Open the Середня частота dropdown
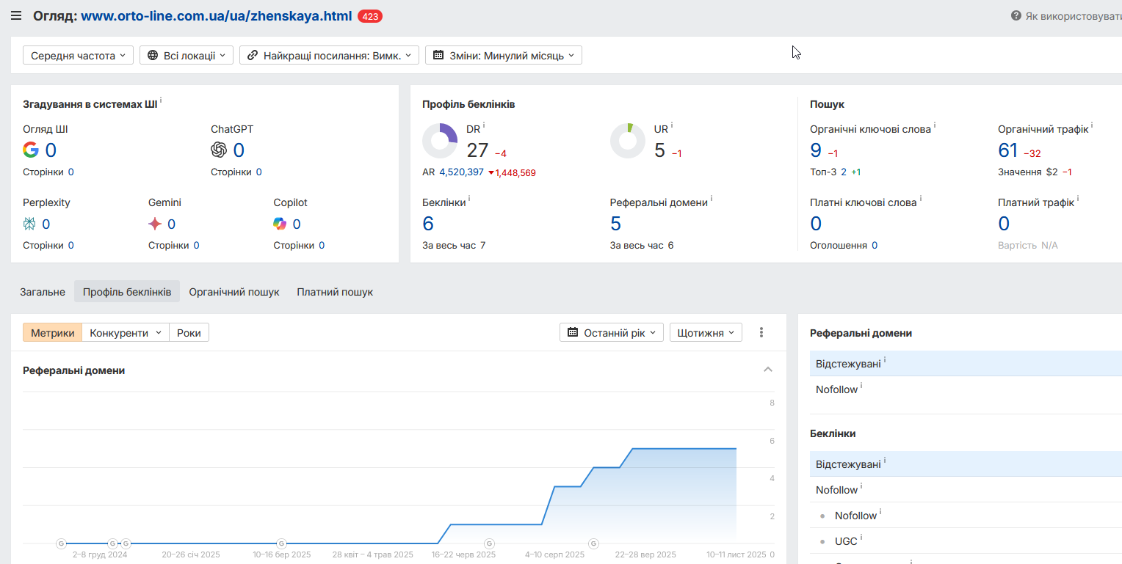This screenshot has height=564, width=1122. [x=78, y=55]
